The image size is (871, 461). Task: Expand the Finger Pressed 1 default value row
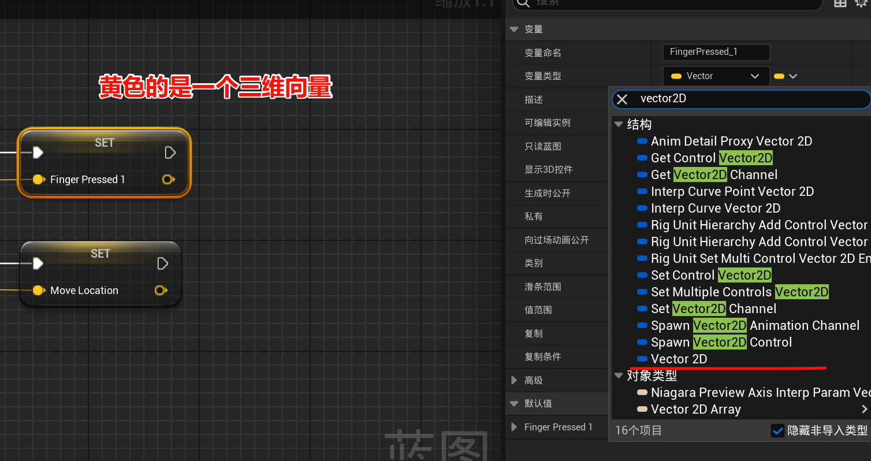514,427
